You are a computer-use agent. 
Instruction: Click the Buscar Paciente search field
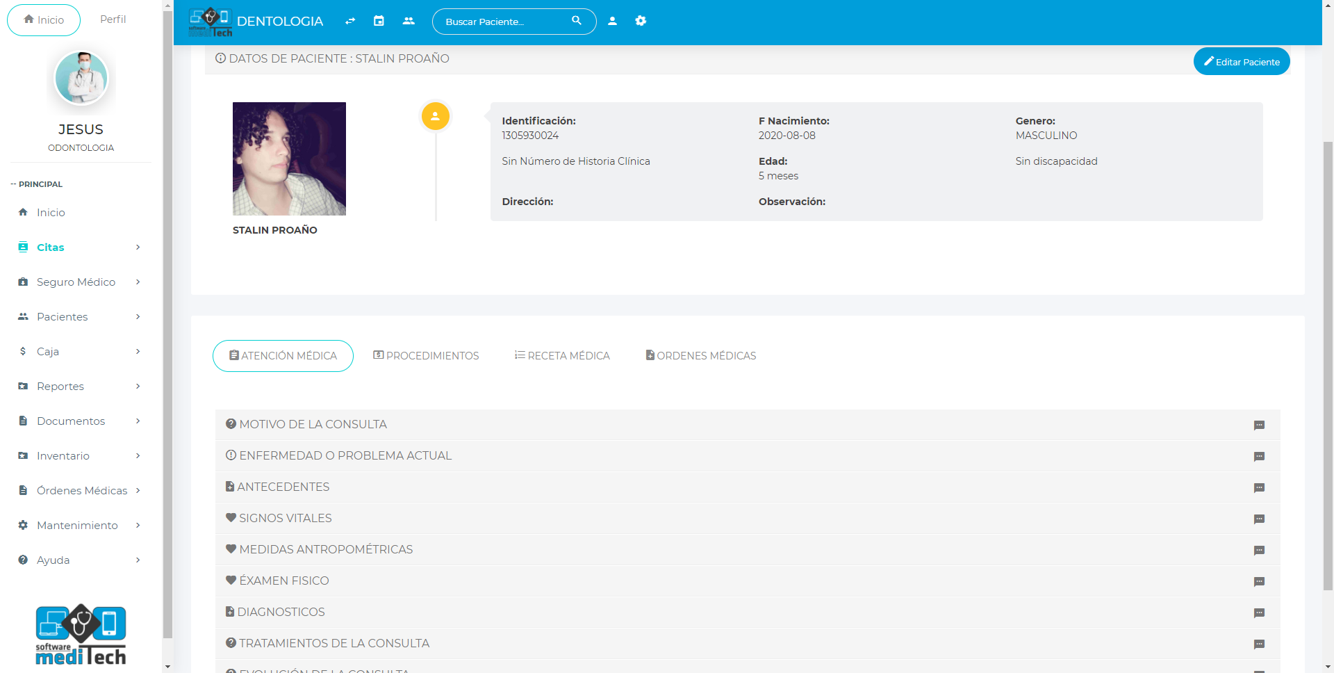504,22
